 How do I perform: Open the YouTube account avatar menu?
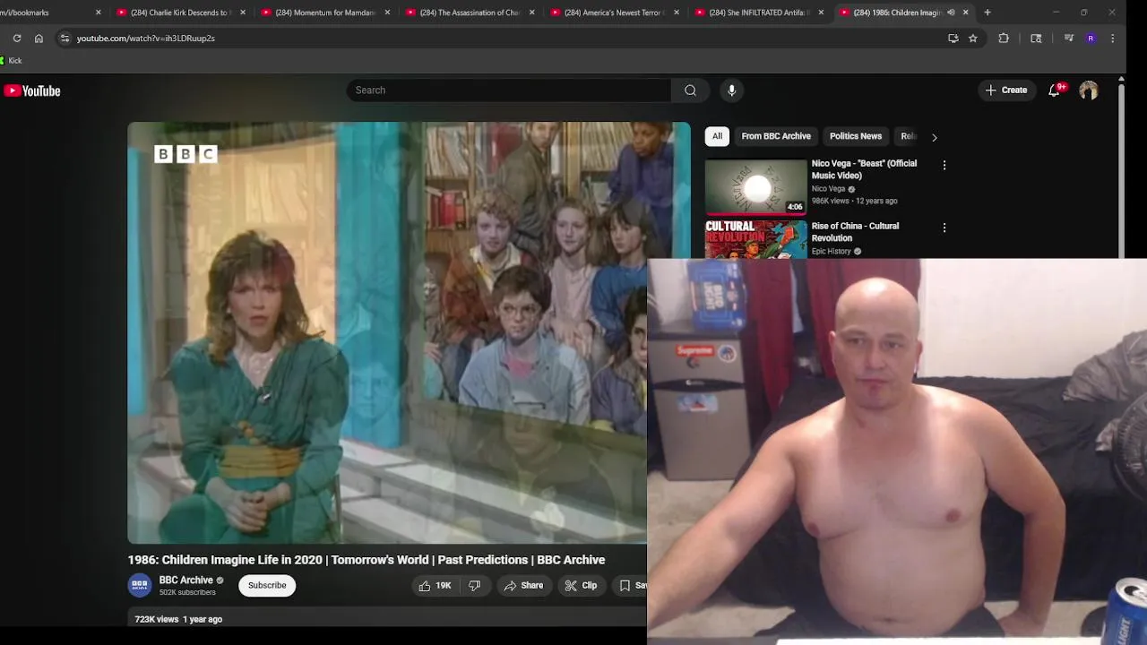click(x=1089, y=90)
